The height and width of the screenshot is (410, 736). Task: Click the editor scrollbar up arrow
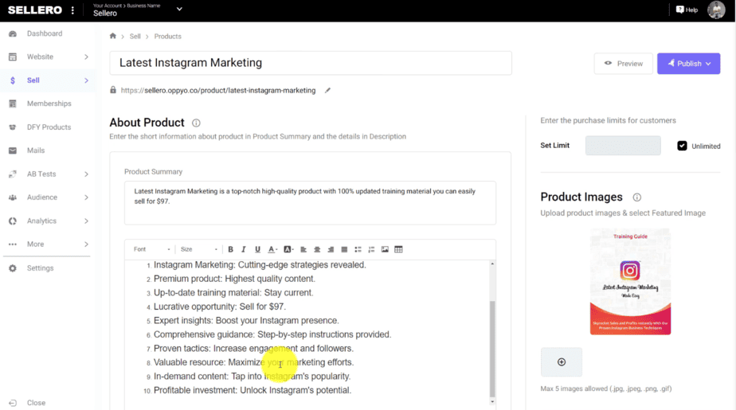492,264
